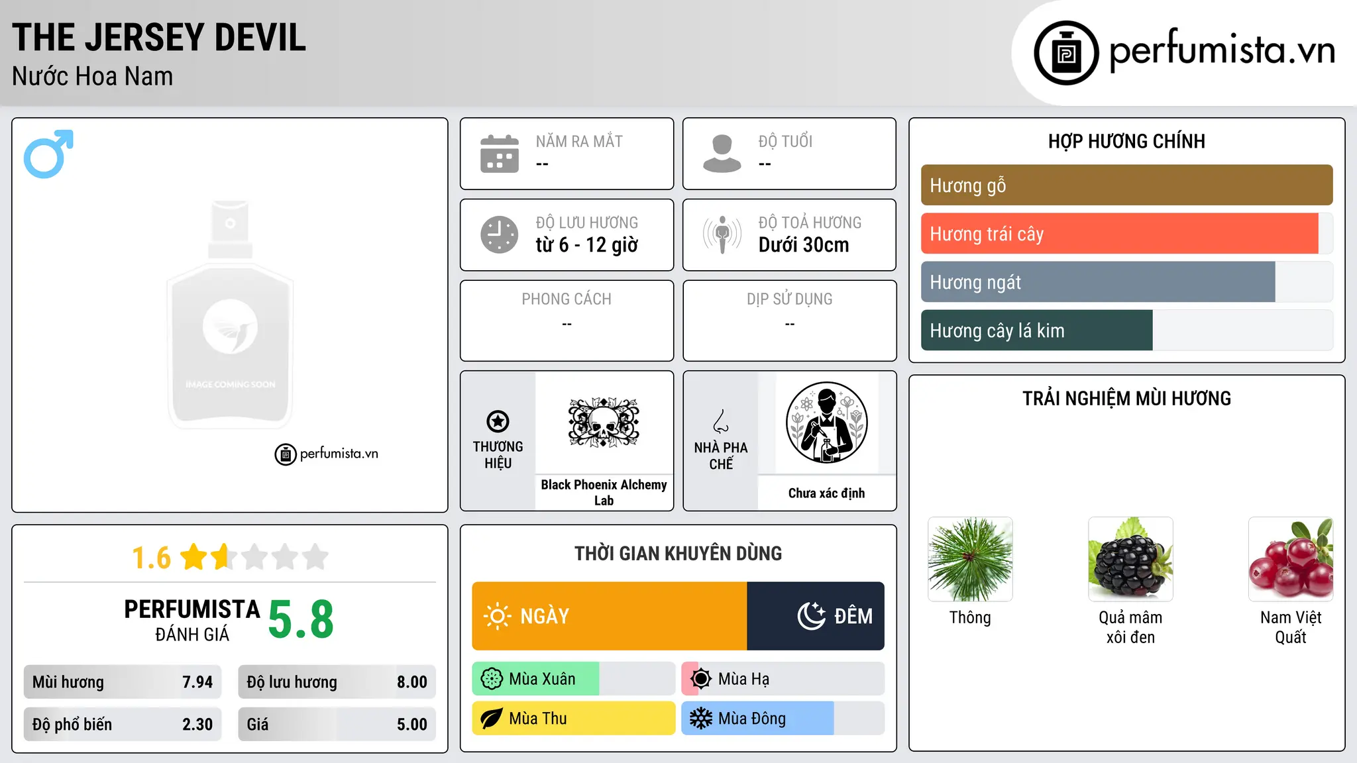The width and height of the screenshot is (1357, 763).
Task: Click the Mùi hương 7.94 score row
Action: coord(123,682)
